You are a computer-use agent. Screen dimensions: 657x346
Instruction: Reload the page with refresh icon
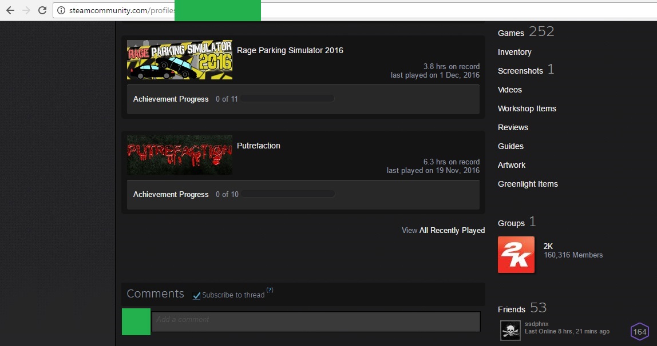pos(42,10)
